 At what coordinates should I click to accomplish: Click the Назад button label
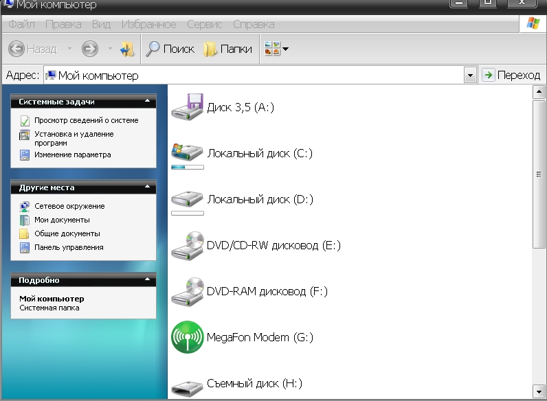[x=41, y=49]
